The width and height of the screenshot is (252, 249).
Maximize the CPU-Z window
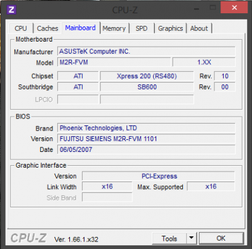[x=213, y=8]
